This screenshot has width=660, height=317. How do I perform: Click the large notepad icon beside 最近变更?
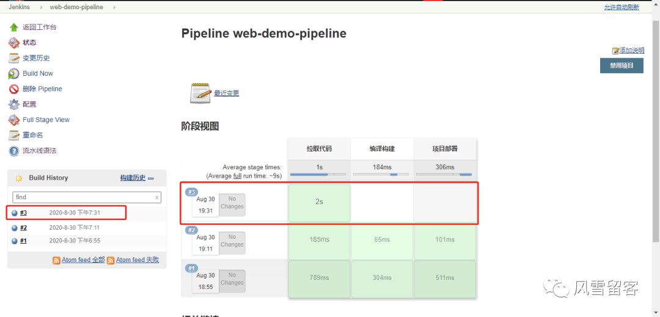[200, 92]
